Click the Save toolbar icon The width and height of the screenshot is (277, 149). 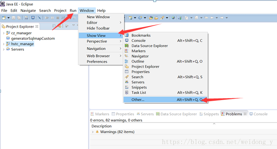coord(13,18)
